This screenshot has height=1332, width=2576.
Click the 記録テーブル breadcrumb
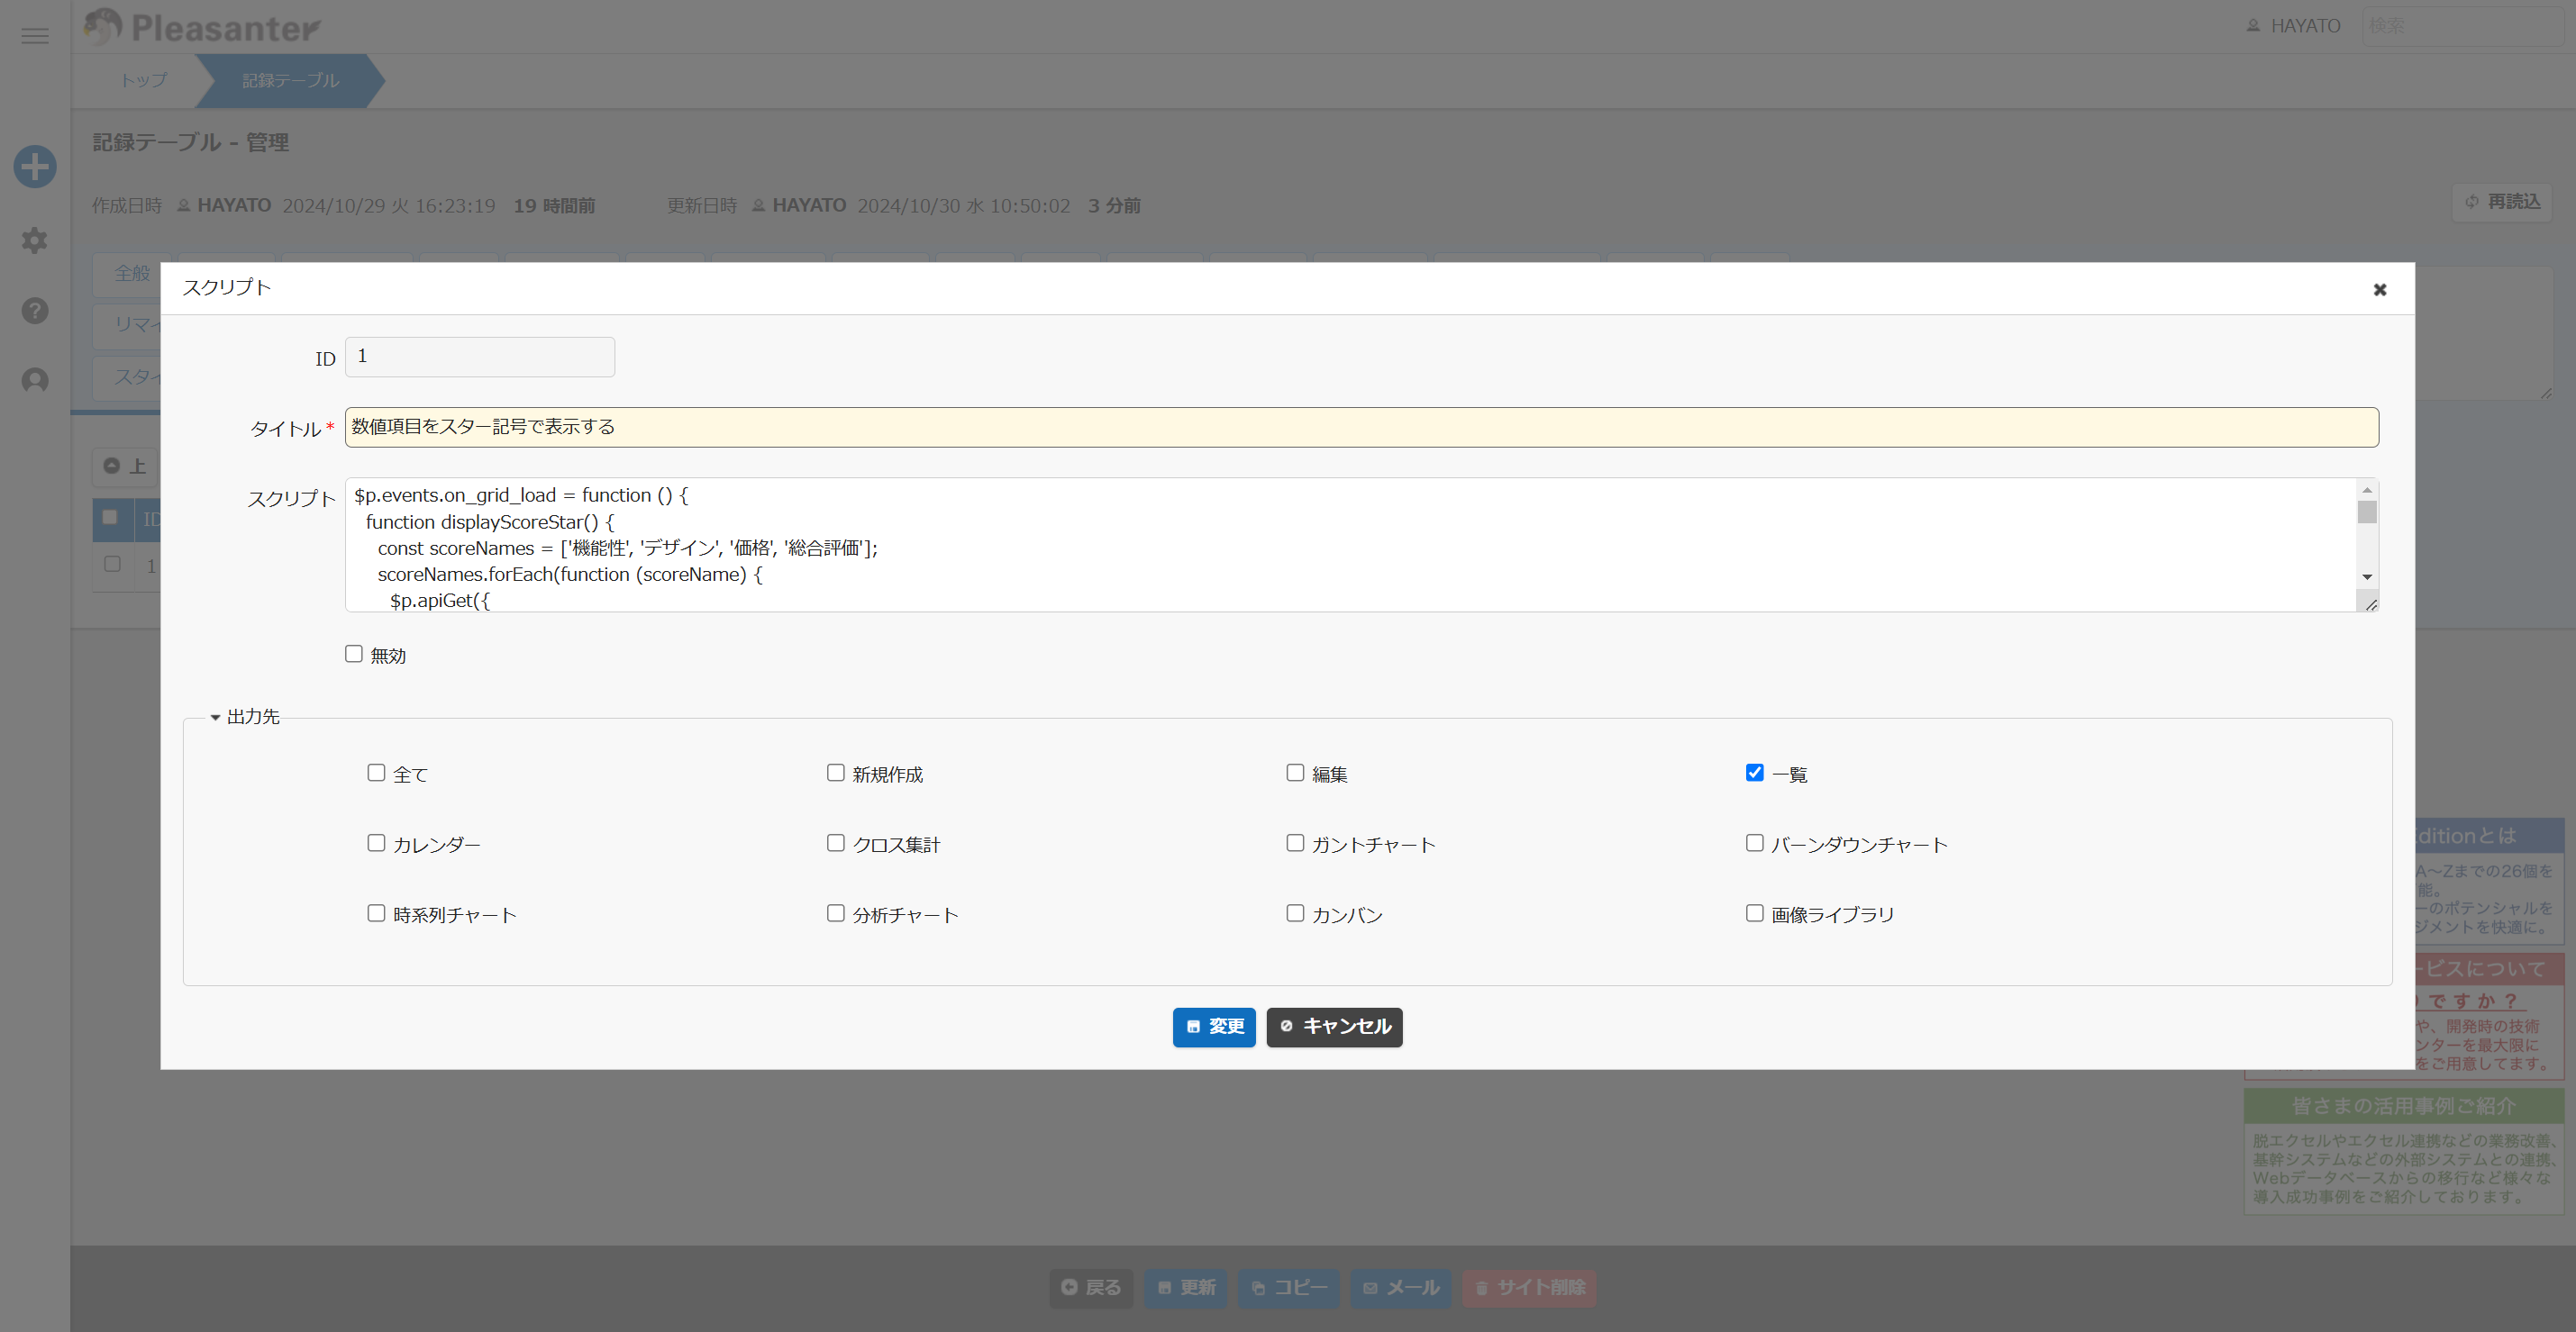pyautogui.click(x=290, y=80)
